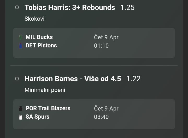This screenshot has width=188, height=138.
Task: Click the Skokovi market label
Action: click(x=34, y=19)
